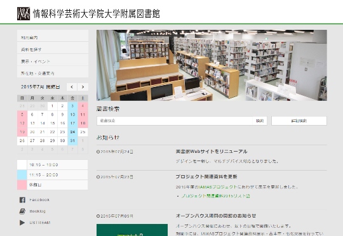
Task: Click the library interior banner photo
Action: click(x=212, y=65)
